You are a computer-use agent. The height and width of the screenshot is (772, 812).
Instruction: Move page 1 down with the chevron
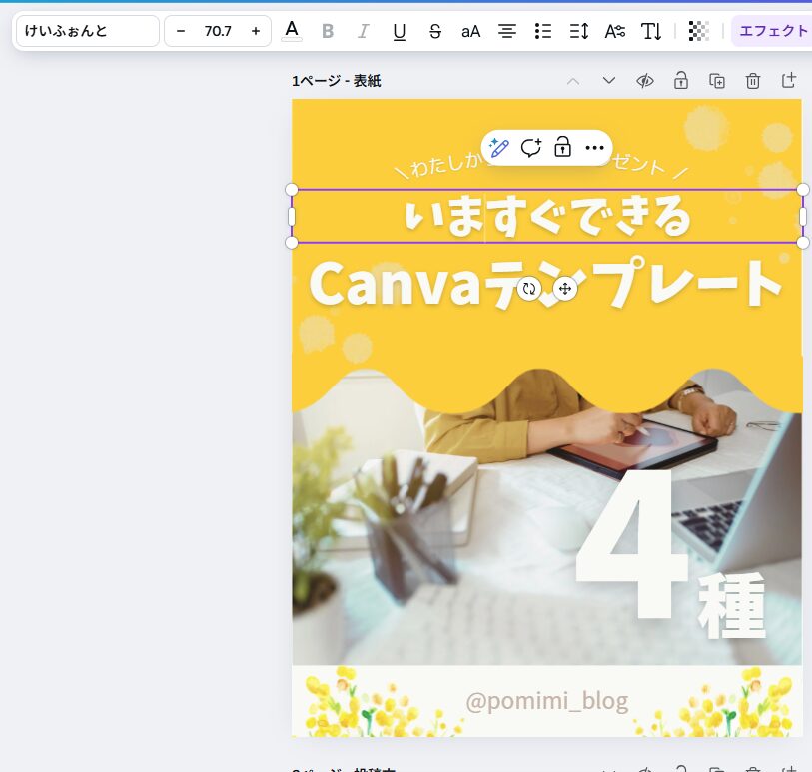pos(609,81)
